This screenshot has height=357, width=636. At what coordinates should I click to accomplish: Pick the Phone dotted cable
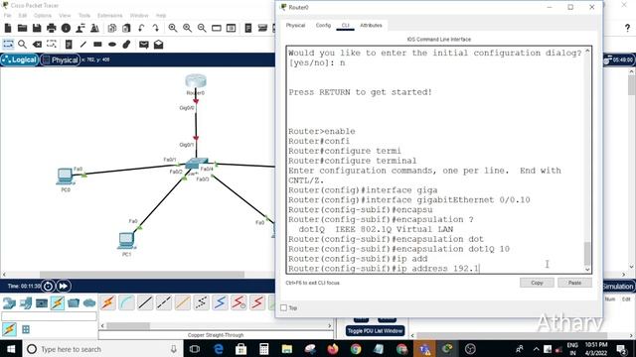[x=201, y=302]
